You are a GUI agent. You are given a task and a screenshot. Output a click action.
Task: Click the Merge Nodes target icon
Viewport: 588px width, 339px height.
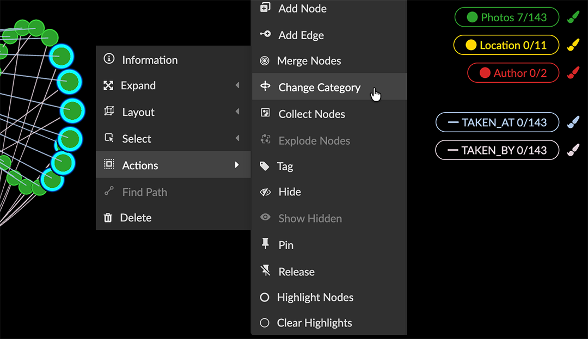(x=265, y=61)
